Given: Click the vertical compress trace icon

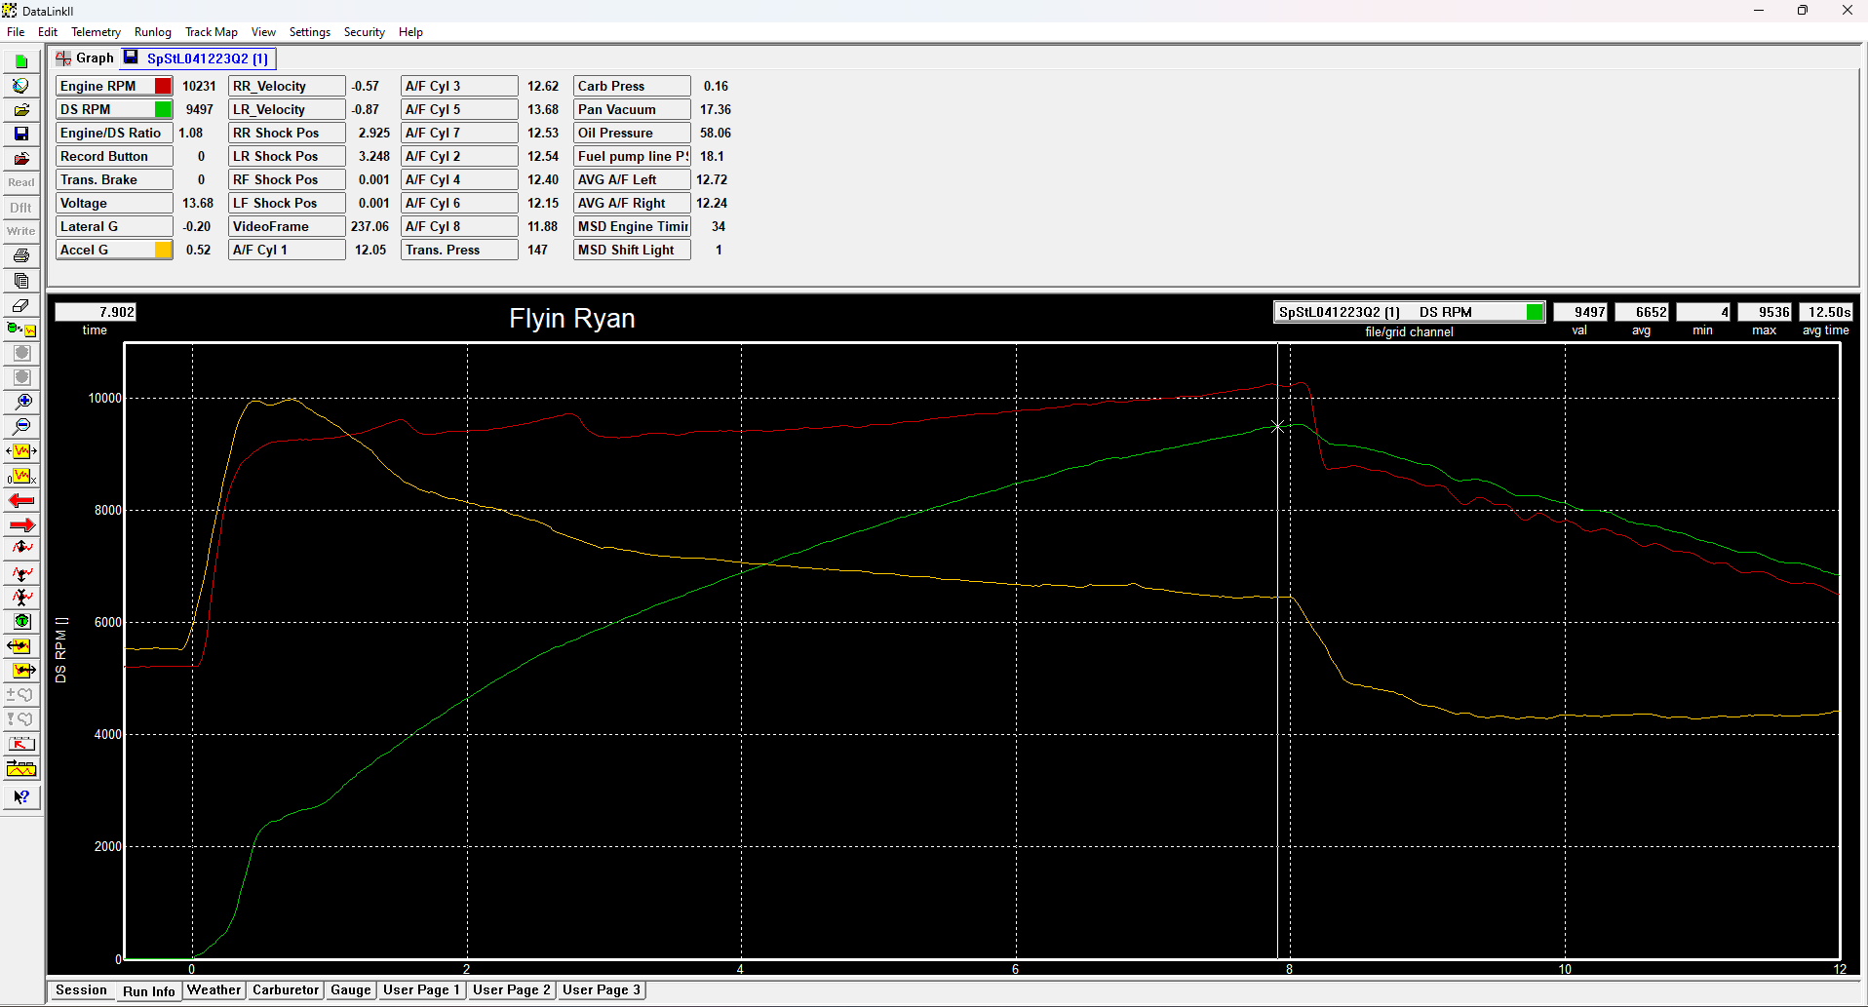Looking at the screenshot, I should click(x=21, y=597).
